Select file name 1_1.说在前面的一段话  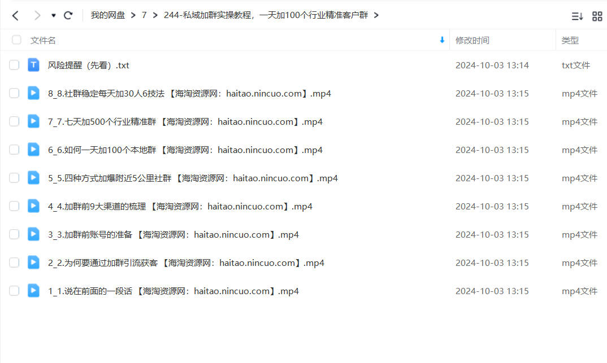point(174,291)
